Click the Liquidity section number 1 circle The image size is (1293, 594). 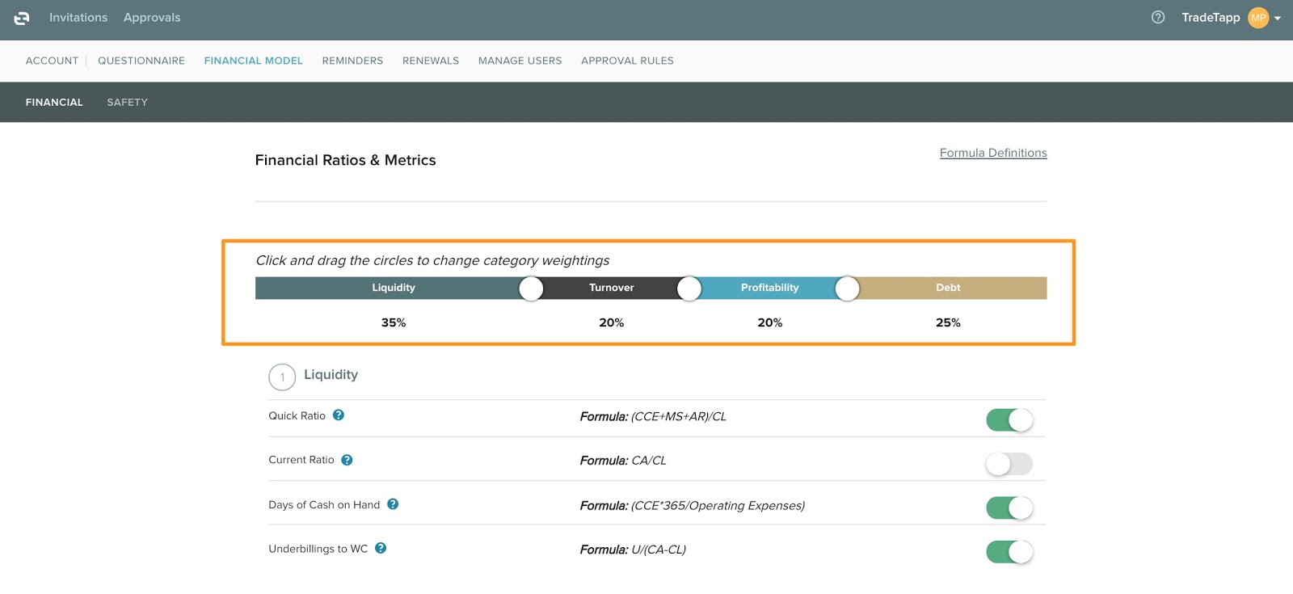click(x=282, y=377)
